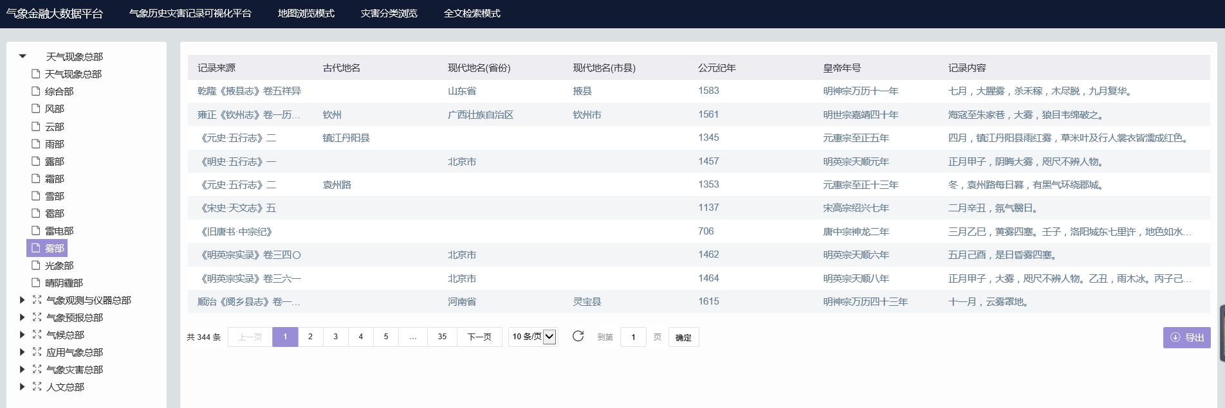Go to 下一页 in pagination
This screenshot has width=1225, height=408.
479,337
